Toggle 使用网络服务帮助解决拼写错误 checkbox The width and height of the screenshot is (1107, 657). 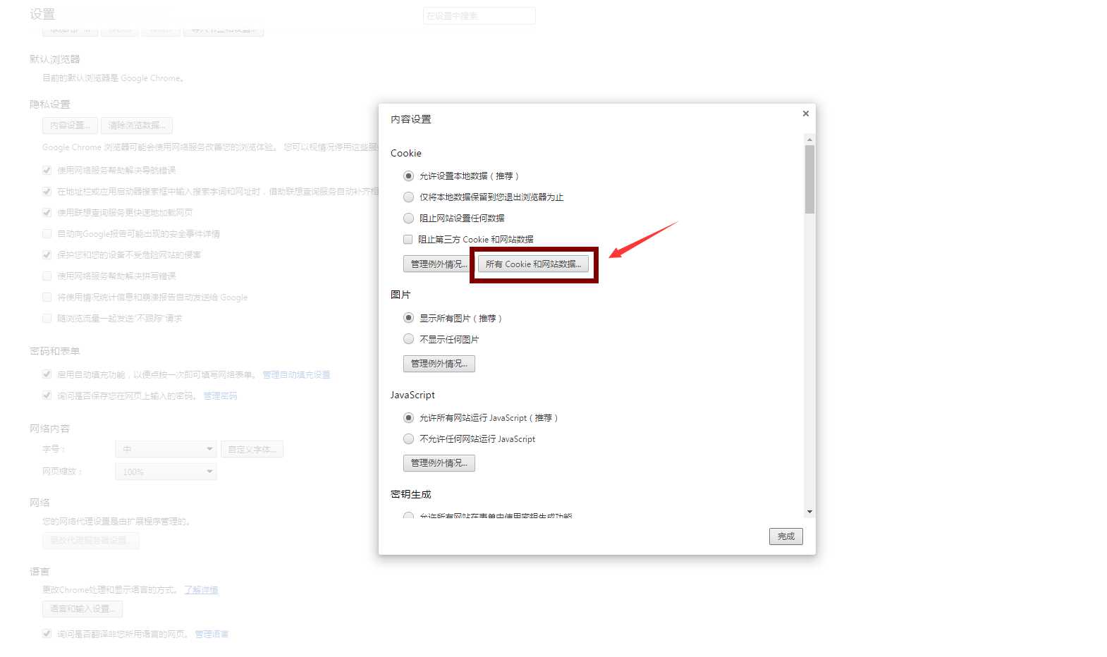point(47,276)
